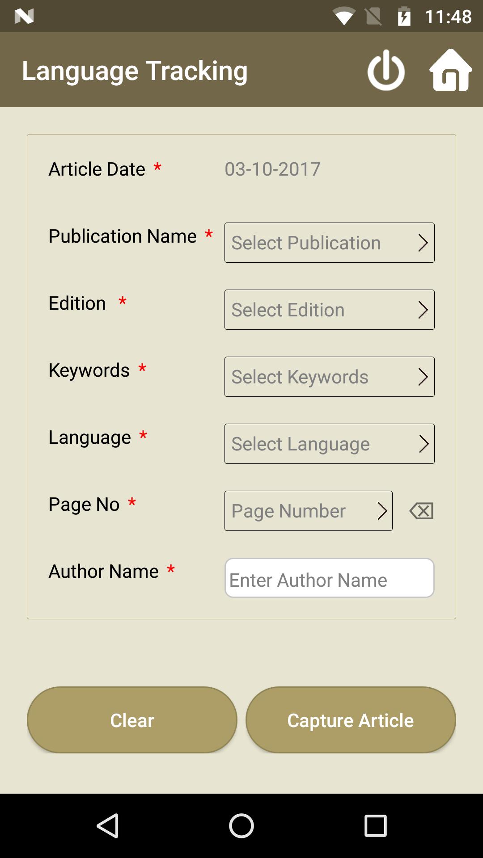Tap the Author Name label
The image size is (483, 858).
pos(104,572)
